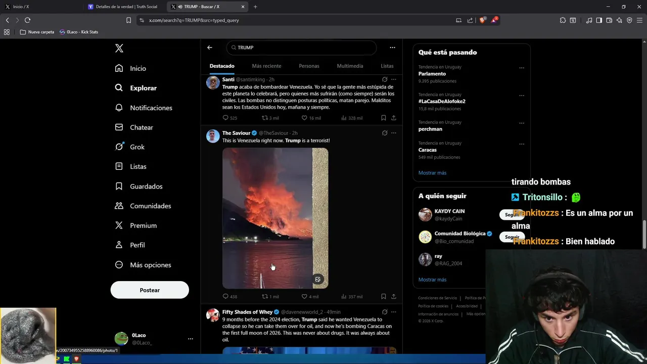Bookmark Santi's post
The height and width of the screenshot is (364, 647).
click(x=383, y=118)
